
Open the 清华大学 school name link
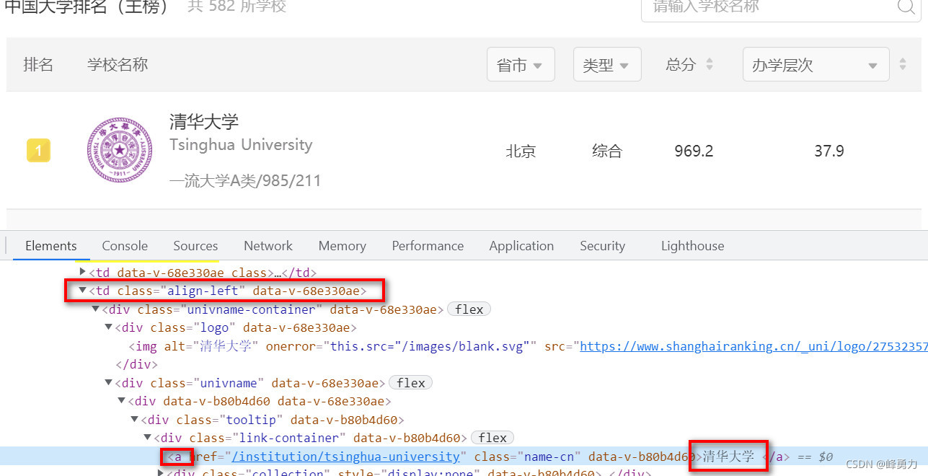point(204,121)
